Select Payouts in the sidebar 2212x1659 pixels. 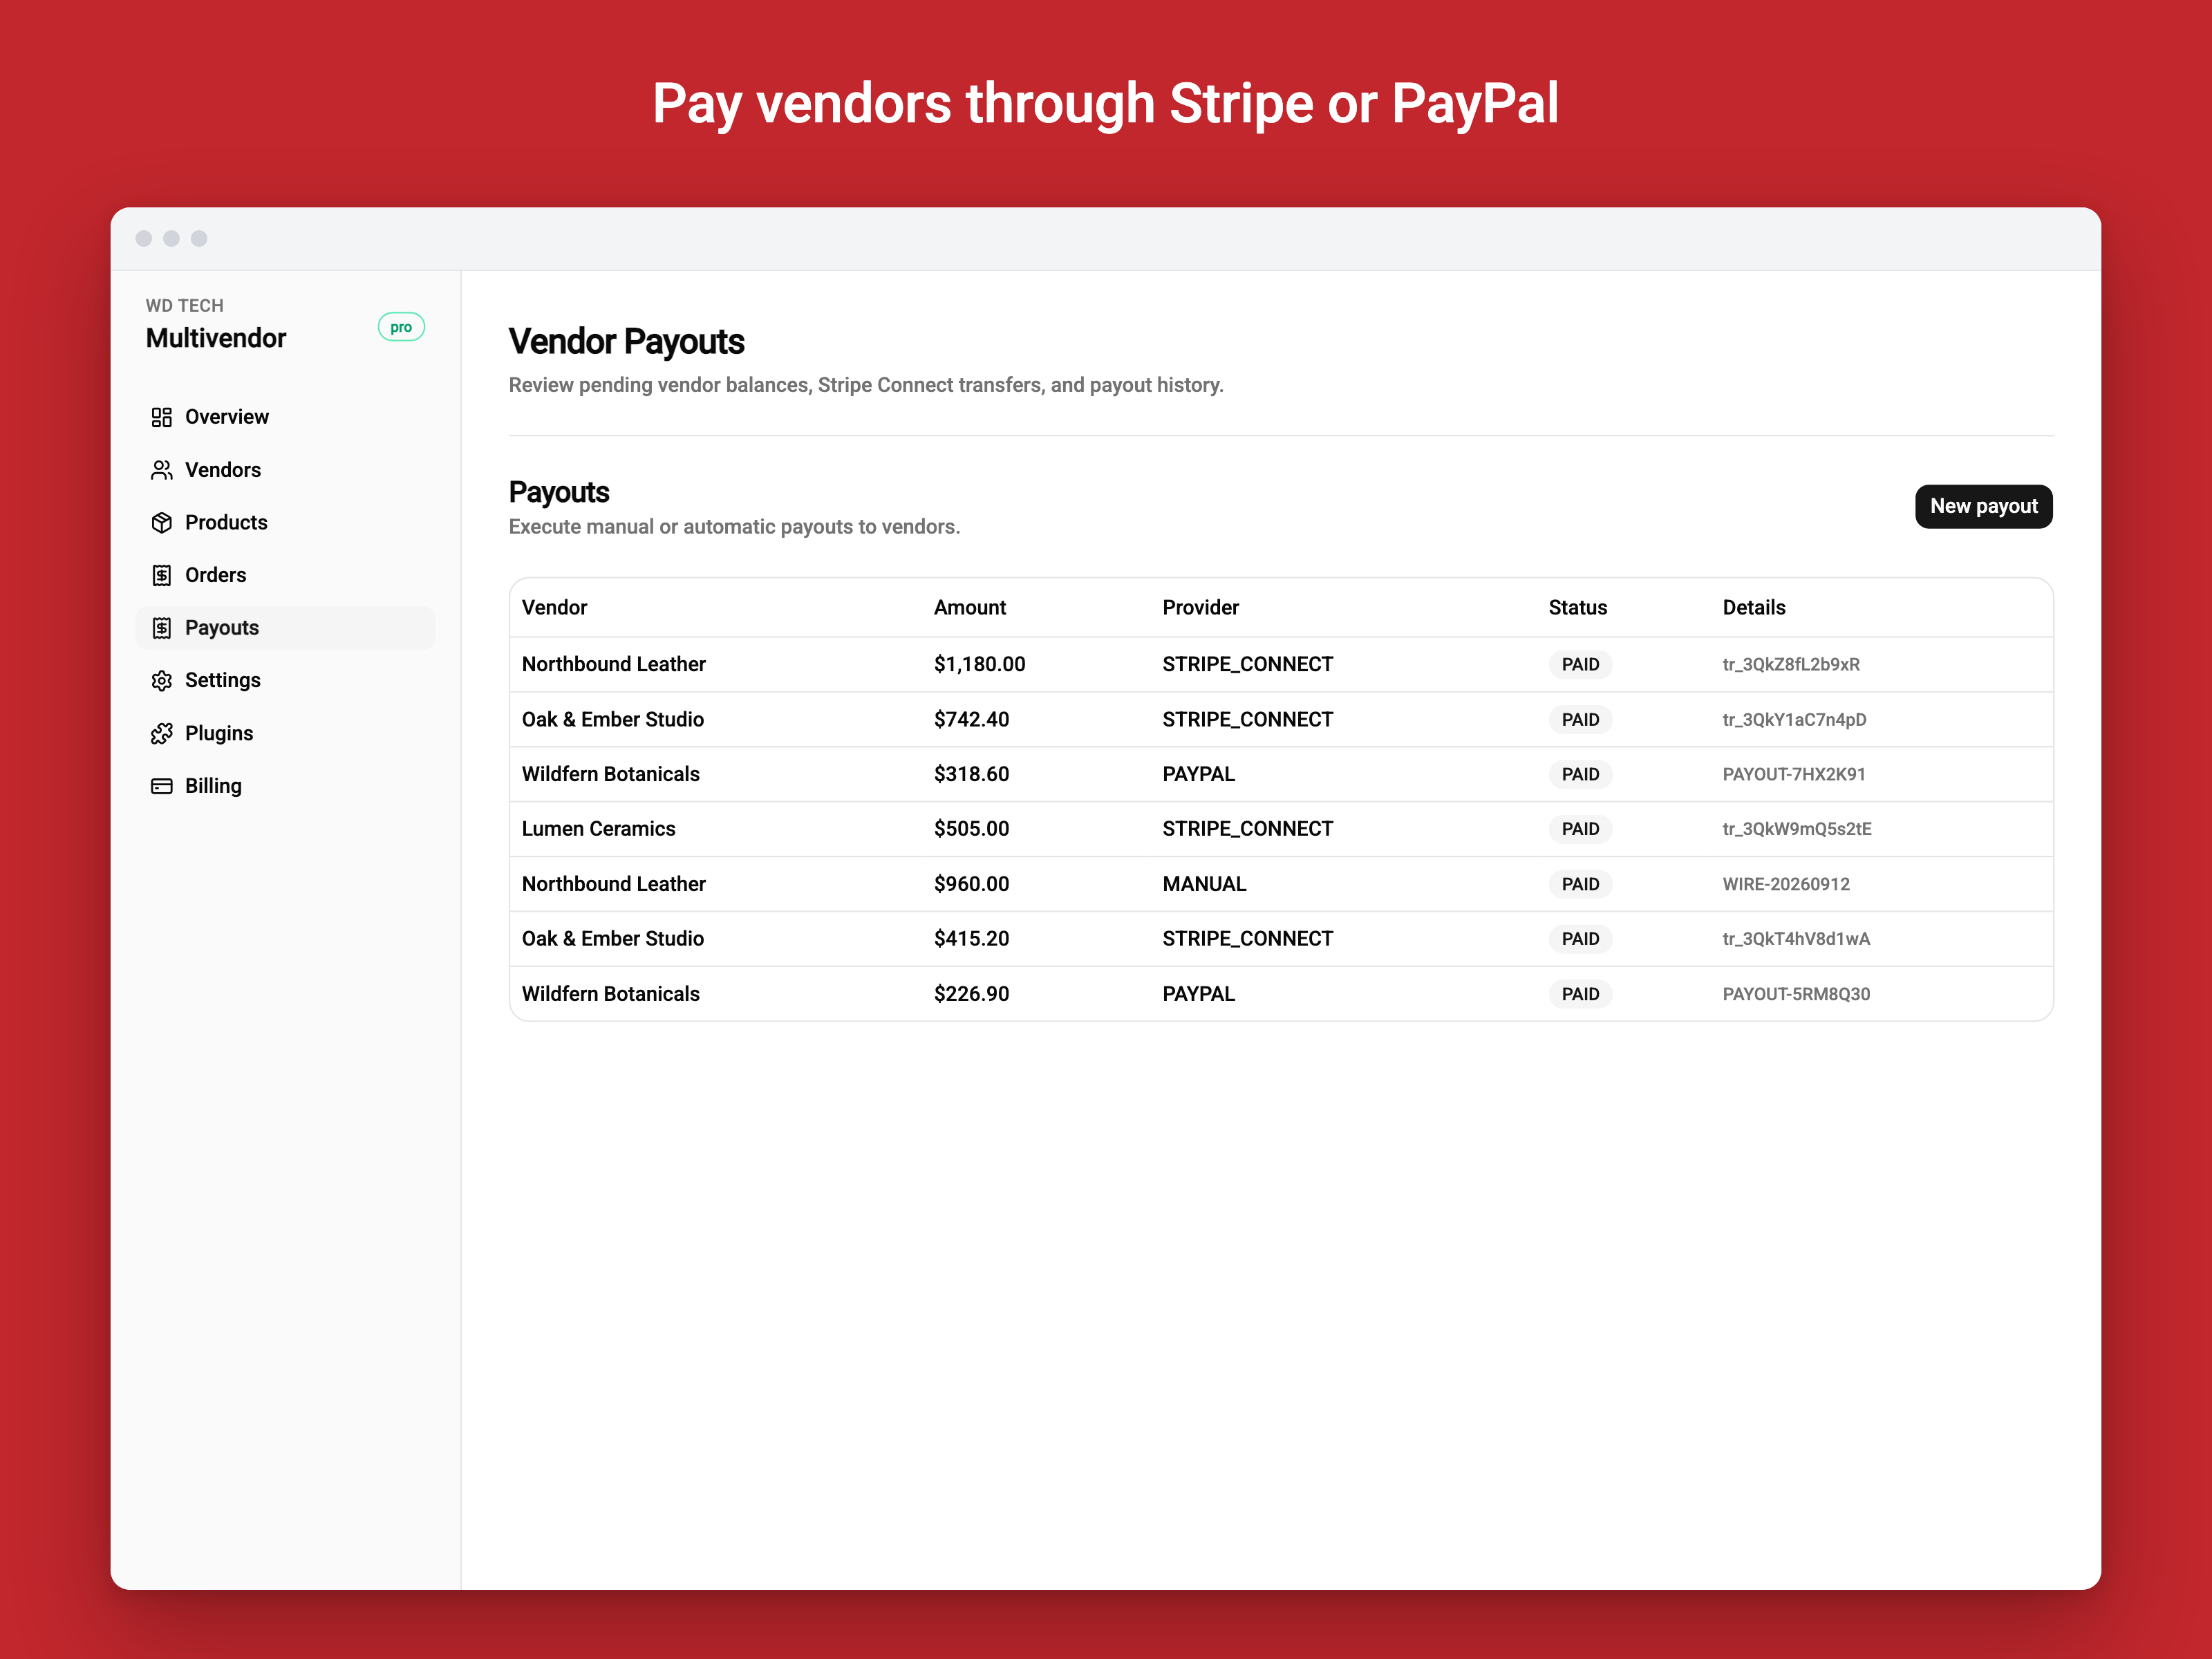(x=285, y=628)
